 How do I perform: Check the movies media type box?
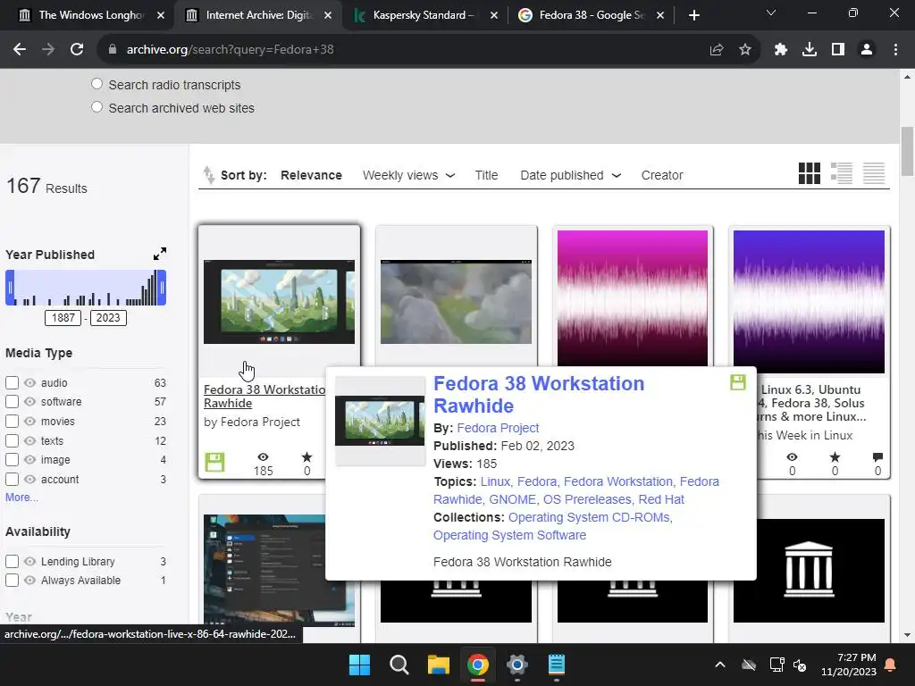[12, 422]
